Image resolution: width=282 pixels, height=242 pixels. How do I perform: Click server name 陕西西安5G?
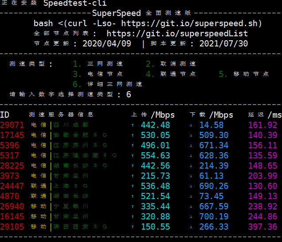point(81,227)
